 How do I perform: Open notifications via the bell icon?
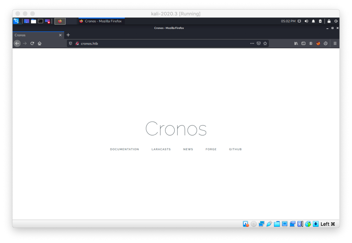click(x=313, y=21)
